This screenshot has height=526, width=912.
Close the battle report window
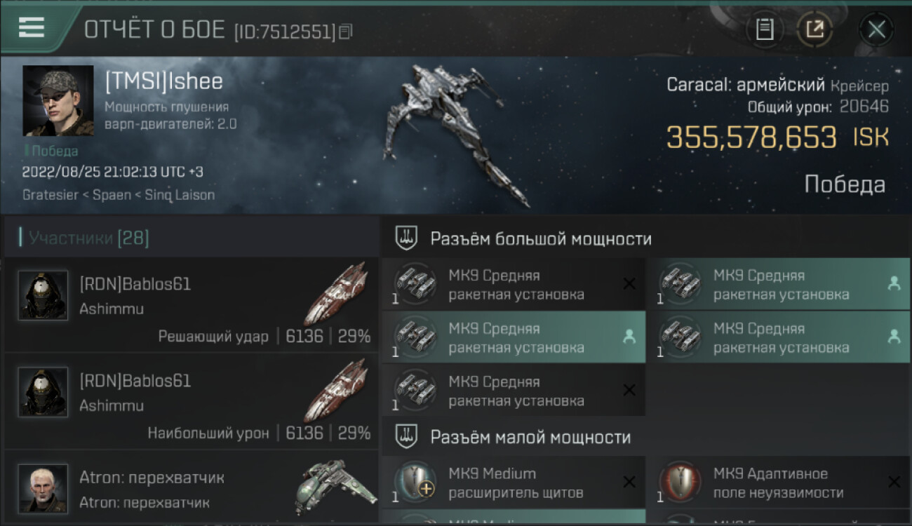coord(876,29)
